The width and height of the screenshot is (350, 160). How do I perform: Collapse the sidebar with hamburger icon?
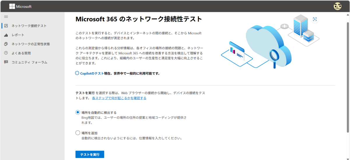6,17
